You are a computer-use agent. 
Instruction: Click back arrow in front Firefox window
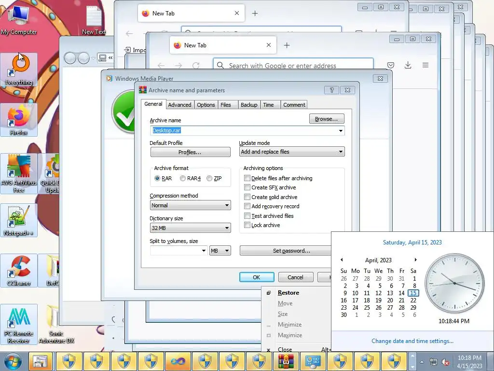click(x=161, y=65)
